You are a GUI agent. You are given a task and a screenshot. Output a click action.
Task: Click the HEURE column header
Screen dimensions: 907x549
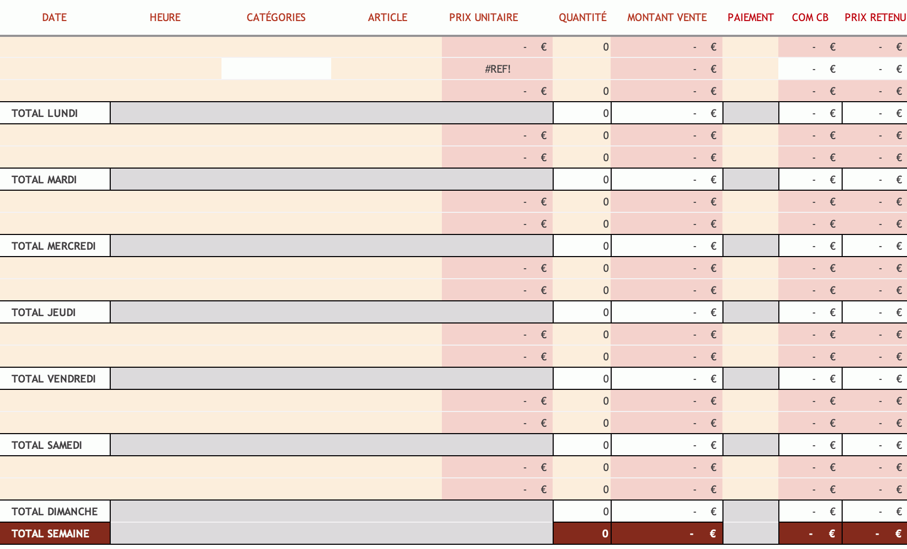(x=165, y=17)
